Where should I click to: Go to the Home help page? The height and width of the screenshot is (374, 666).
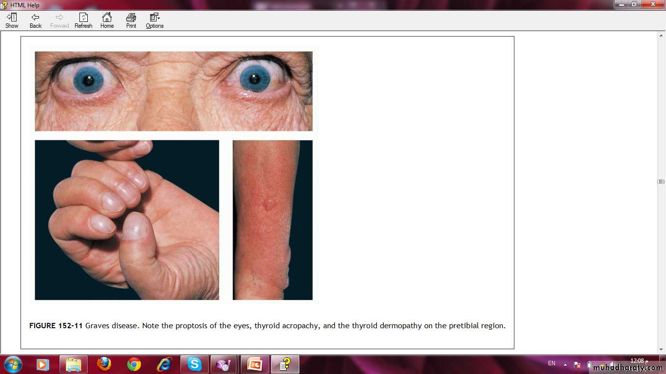107,20
